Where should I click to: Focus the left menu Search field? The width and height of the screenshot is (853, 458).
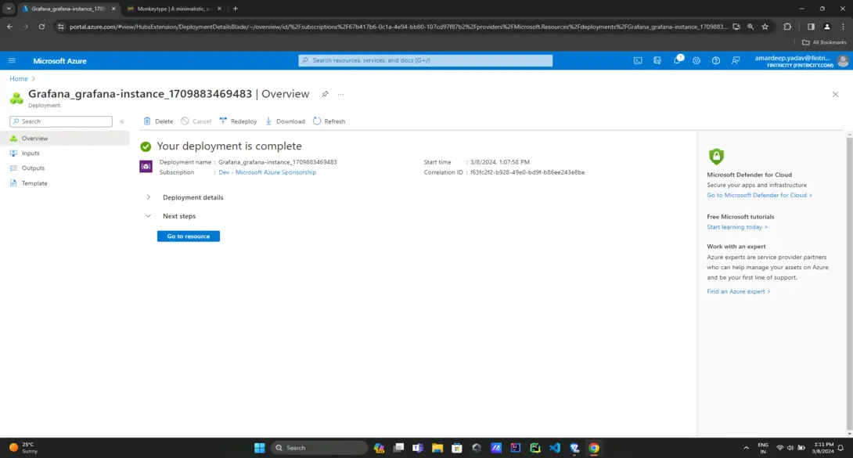tap(61, 121)
